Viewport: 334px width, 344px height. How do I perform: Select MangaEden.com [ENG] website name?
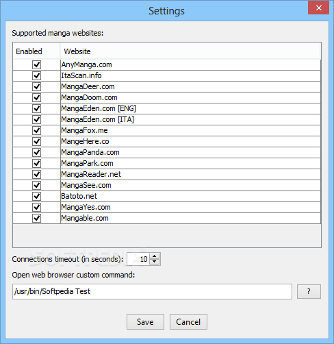tap(99, 108)
